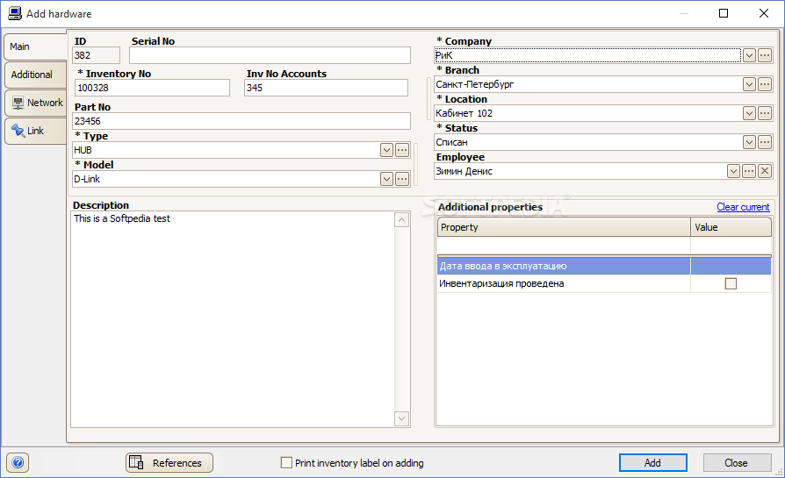Screen dimensions: 785x478
Task: Expand the Employee dropdown
Action: (x=733, y=171)
